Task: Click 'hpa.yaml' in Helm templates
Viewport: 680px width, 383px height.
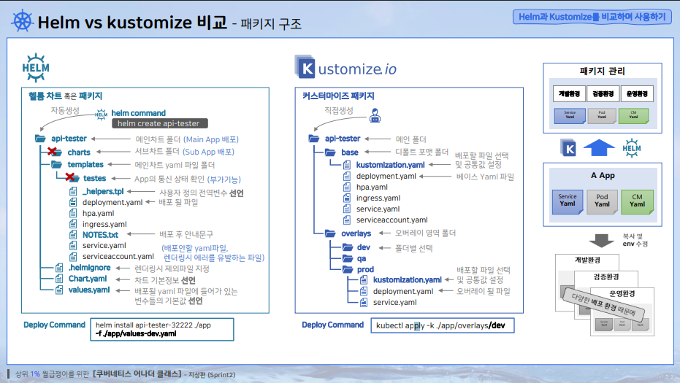Action: [98, 213]
